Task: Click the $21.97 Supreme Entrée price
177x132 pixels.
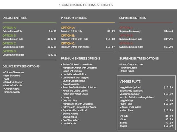Action: pyautogui.click(x=168, y=47)
